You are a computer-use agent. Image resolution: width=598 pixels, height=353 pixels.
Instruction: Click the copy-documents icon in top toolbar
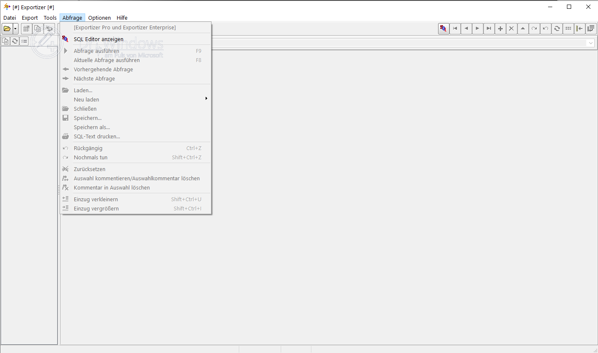(x=38, y=29)
